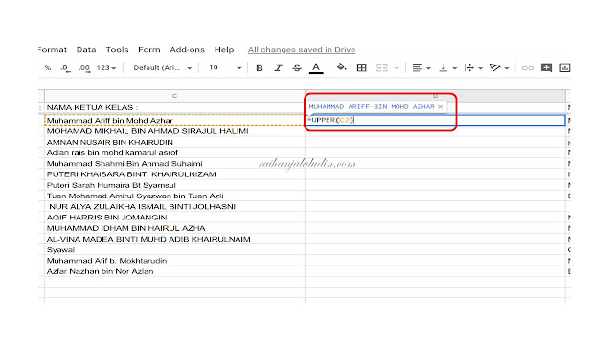Select cell 'Adlan rais bin mohd kamarul asrof'
The width and height of the screenshot is (613, 345).
[x=174, y=152]
